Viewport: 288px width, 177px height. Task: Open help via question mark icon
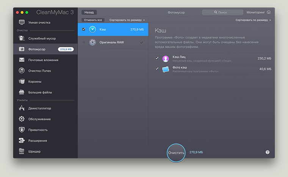click(x=268, y=152)
